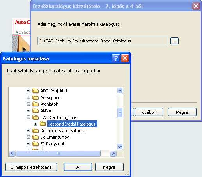Collapse the CAD Centrum_Imre node
Viewport: 202px width, 177px height.
(28, 117)
